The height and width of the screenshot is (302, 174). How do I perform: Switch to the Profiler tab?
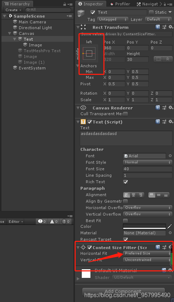(120, 4)
